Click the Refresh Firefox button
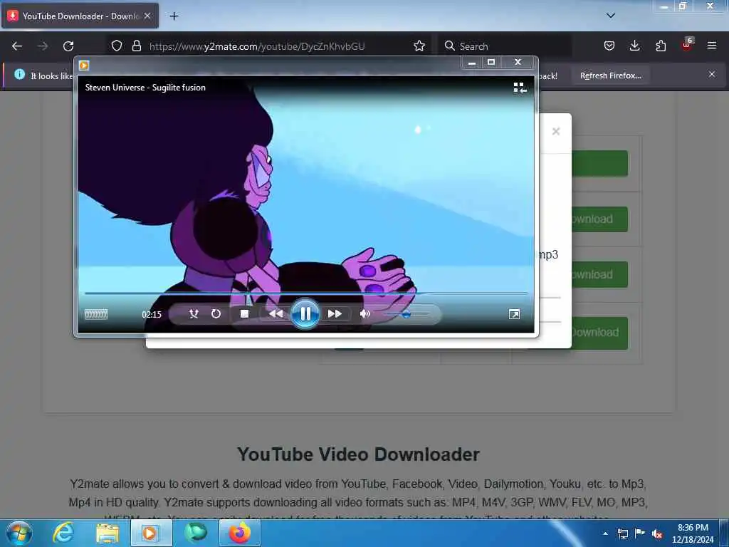The height and width of the screenshot is (547, 729). [610, 75]
